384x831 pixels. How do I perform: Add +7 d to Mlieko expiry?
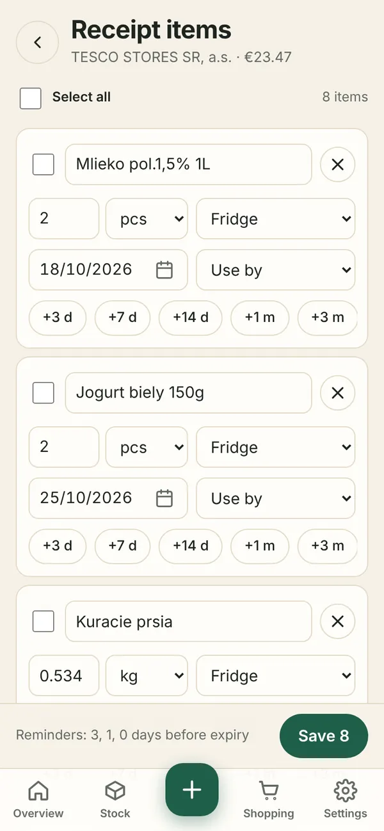(122, 318)
